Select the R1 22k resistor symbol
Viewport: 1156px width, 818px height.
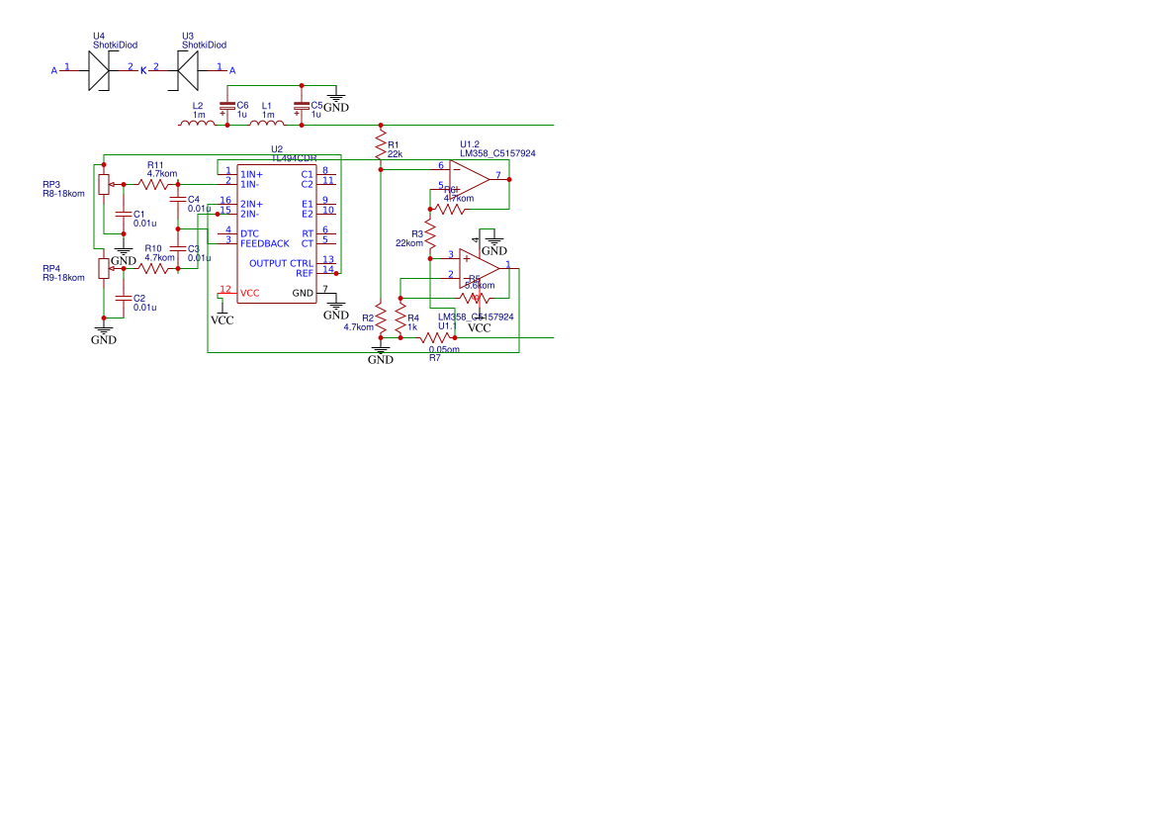(x=381, y=145)
